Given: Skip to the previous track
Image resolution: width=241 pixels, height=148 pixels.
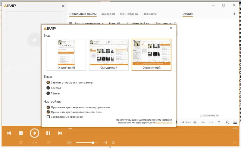Looking at the screenshot, I should point(9,133).
